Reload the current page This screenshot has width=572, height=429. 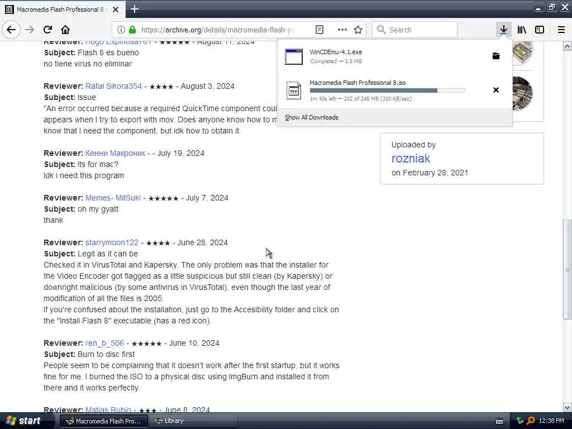click(x=48, y=30)
